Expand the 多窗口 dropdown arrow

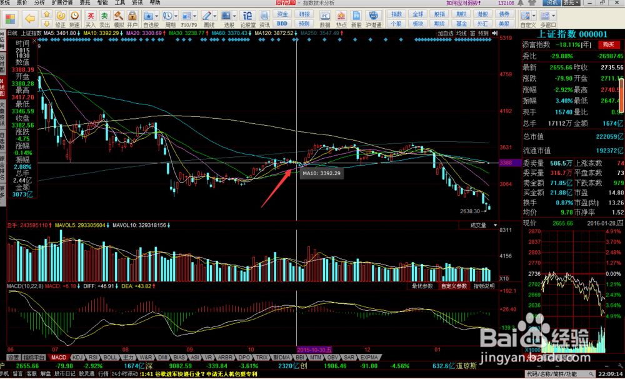click(x=554, y=16)
